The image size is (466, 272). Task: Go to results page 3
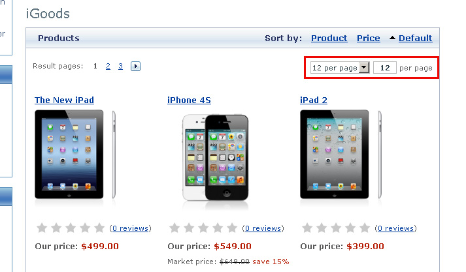[121, 66]
